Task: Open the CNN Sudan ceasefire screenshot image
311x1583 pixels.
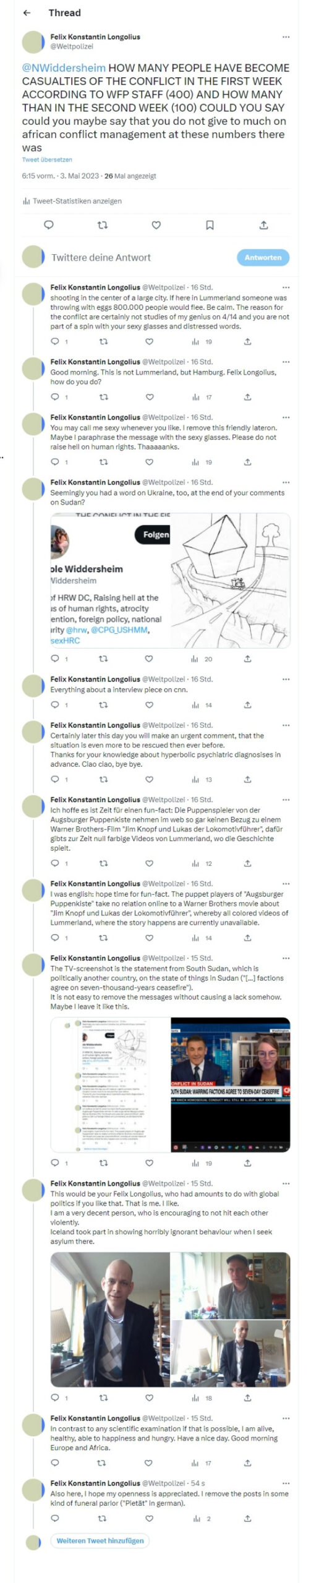Action: click(x=231, y=1085)
